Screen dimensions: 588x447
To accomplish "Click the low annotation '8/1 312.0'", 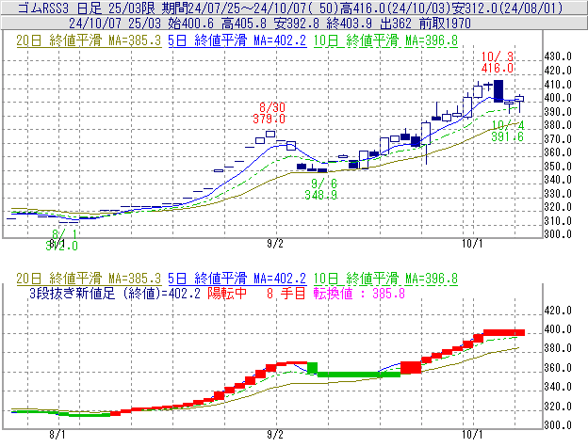I will [62, 240].
